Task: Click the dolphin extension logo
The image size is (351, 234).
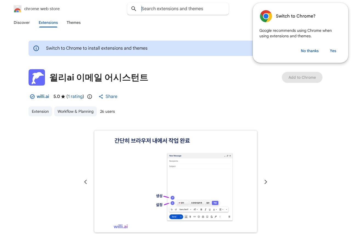Action: 37,77
